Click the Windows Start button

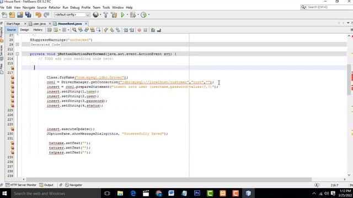click(x=4, y=193)
